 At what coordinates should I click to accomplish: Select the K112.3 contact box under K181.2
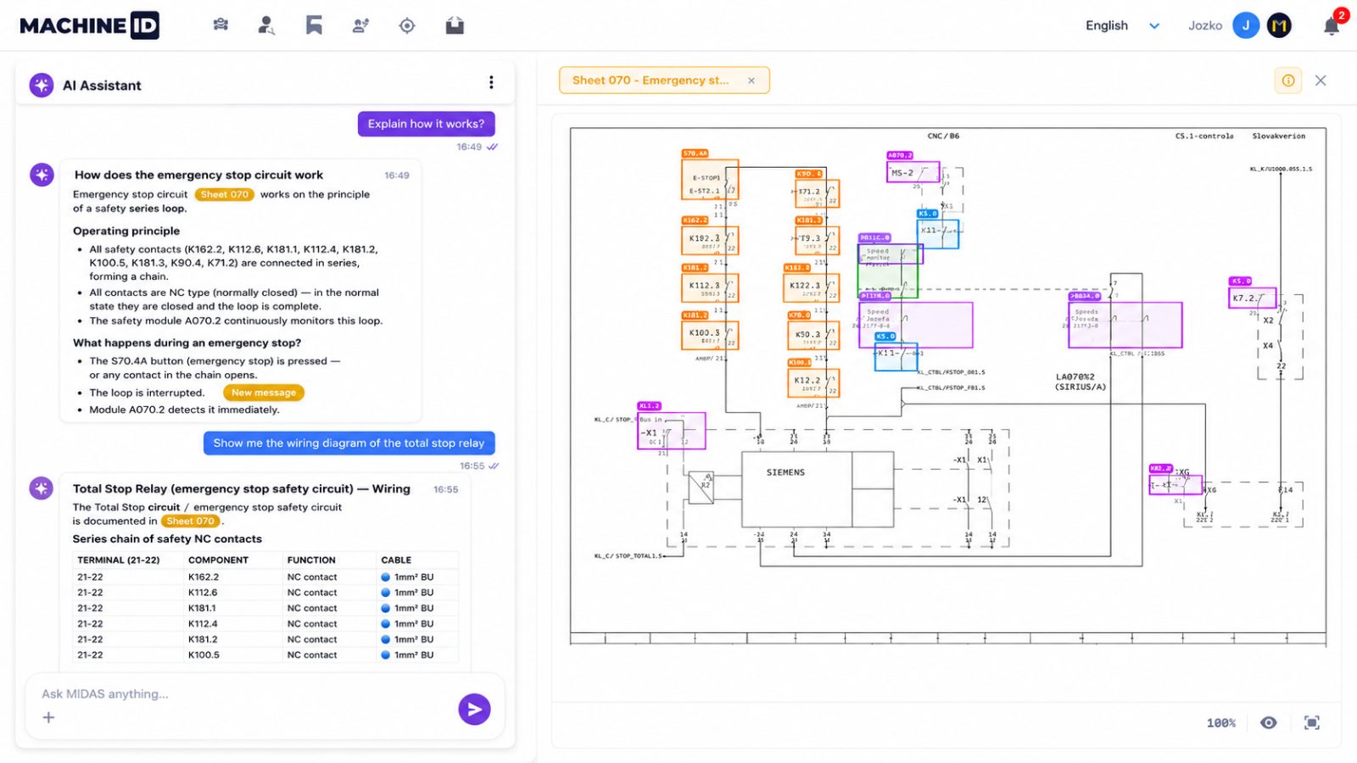tap(710, 287)
